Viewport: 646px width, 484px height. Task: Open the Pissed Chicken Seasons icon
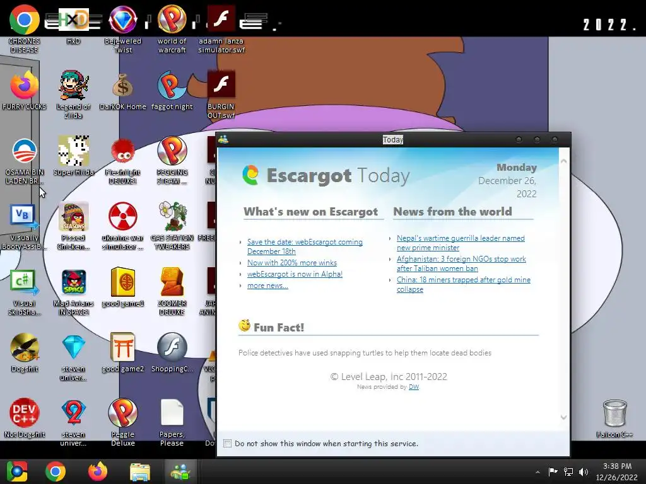click(x=73, y=217)
